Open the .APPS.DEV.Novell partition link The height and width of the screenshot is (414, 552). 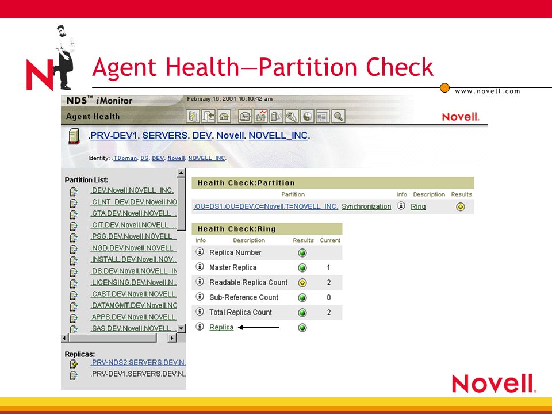[133, 317]
